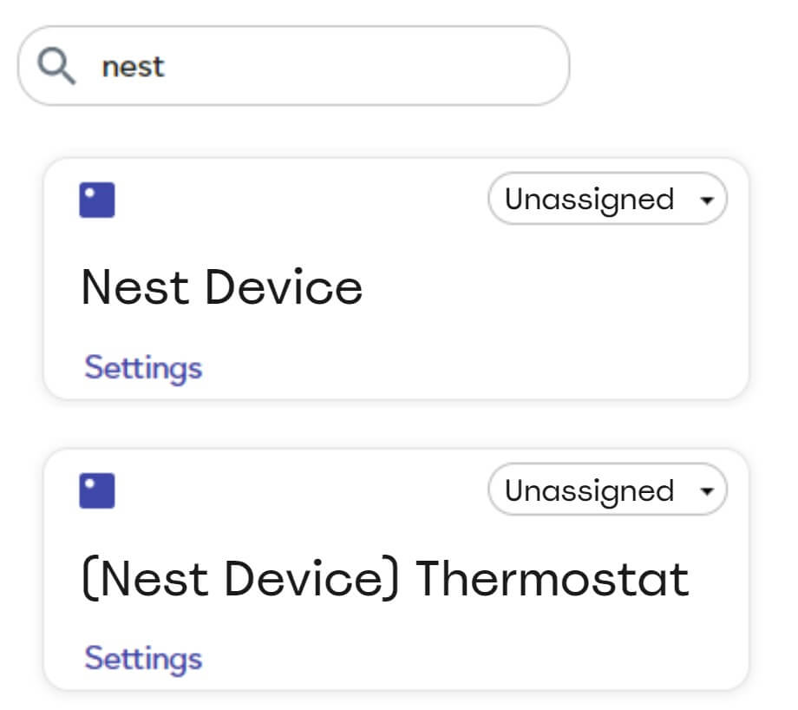Focus the search field containing nest
This screenshot has height=710, width=798.
tap(294, 66)
